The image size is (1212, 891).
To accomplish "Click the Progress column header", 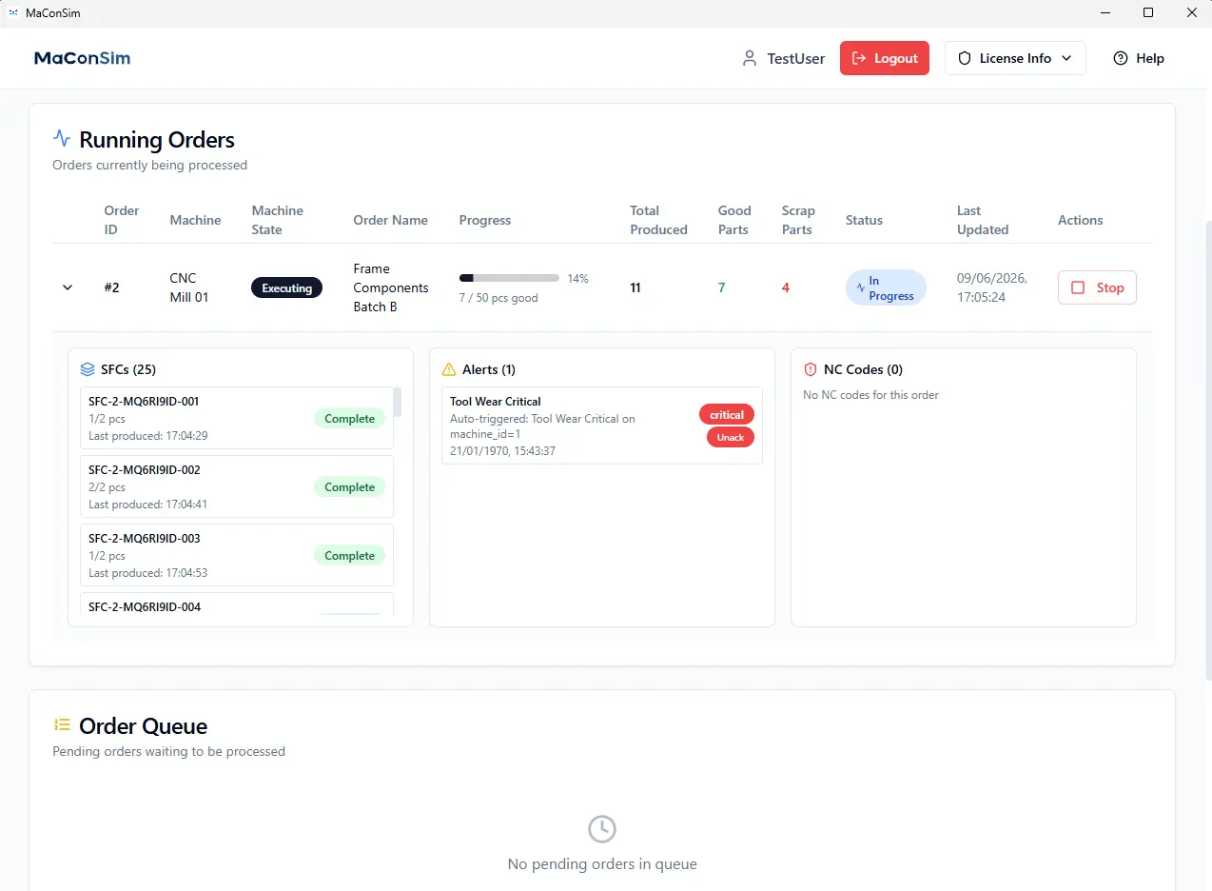I will [485, 220].
